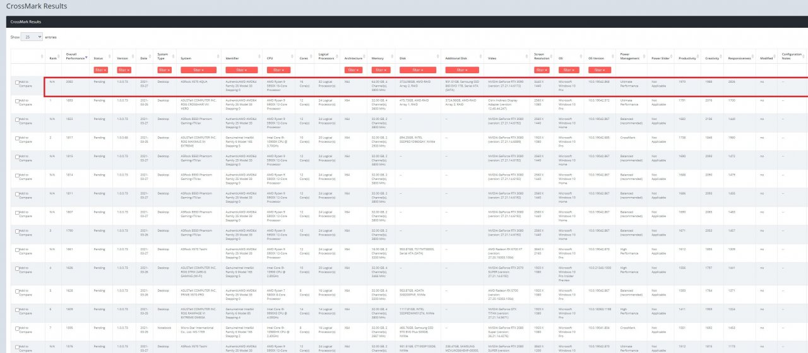
Task: Click the System Type filter button
Action: [164, 69]
